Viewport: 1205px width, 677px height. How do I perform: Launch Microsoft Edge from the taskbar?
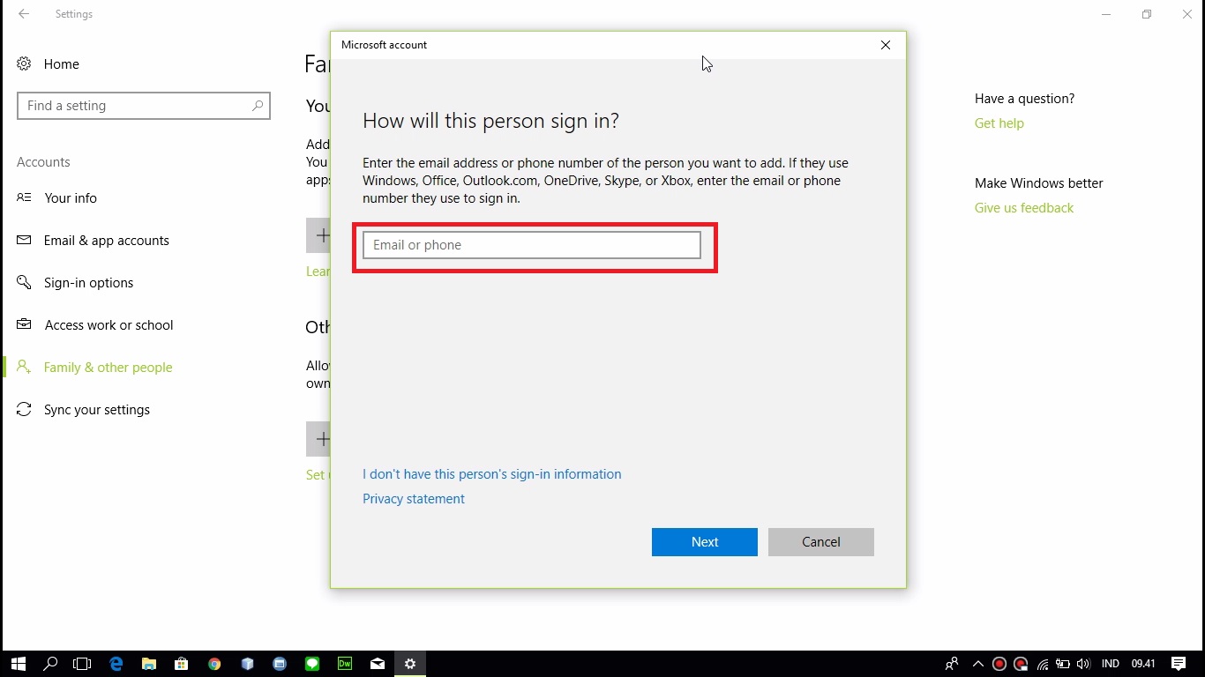pos(116,664)
